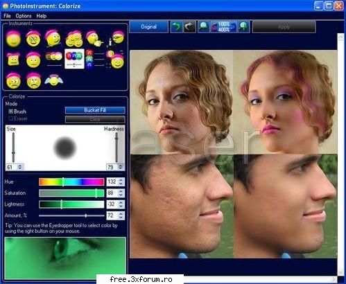The image size is (346, 284).
Task: Click the Saturation slider bar
Action: pos(71,193)
